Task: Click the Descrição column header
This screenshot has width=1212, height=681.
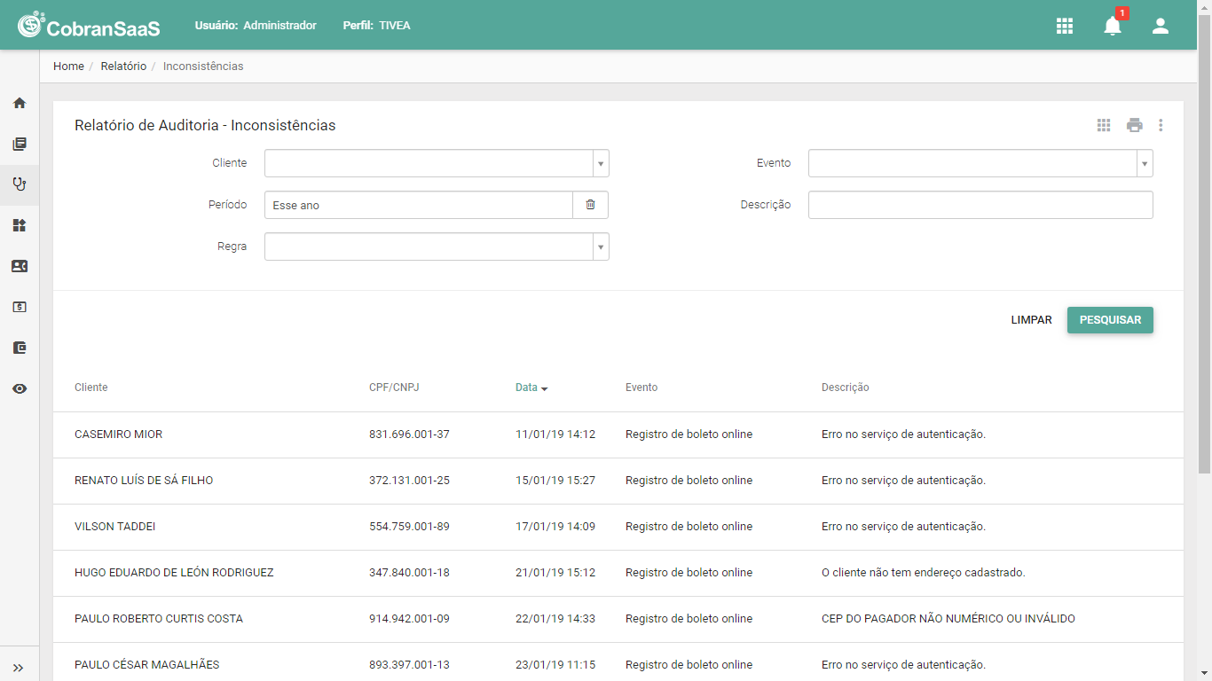Action: tap(846, 387)
